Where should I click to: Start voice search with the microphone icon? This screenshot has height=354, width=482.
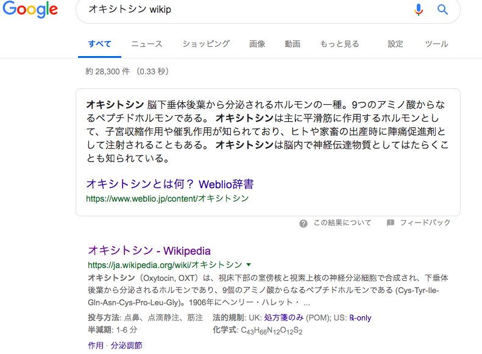(418, 9)
